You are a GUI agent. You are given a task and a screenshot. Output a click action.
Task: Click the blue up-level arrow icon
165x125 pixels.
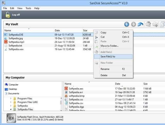click(140, 24)
